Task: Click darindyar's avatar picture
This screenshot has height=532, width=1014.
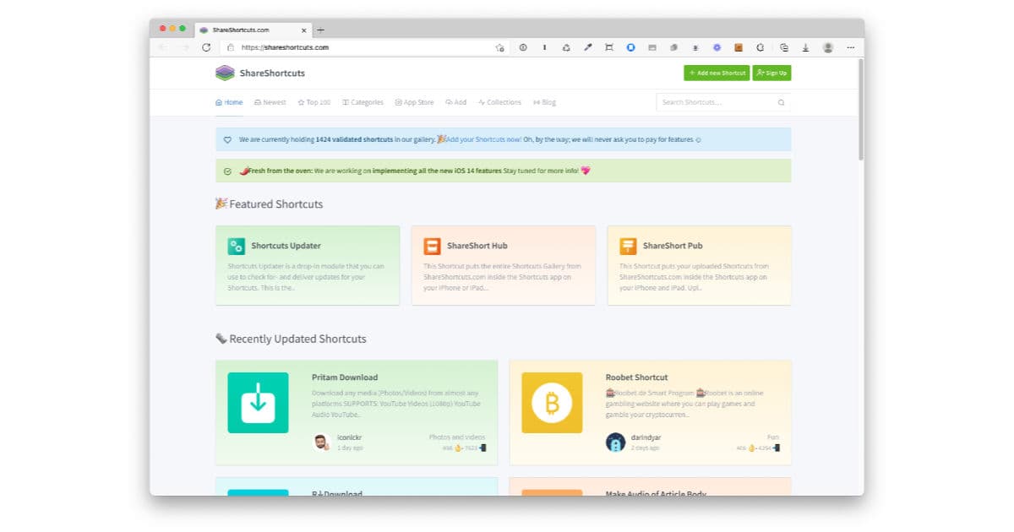Action: (x=615, y=442)
